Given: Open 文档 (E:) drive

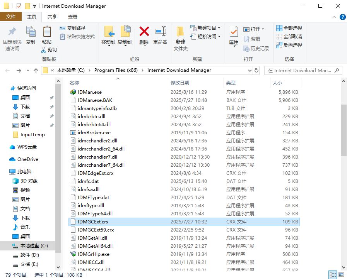Looking at the screenshot, I should 26,264.
